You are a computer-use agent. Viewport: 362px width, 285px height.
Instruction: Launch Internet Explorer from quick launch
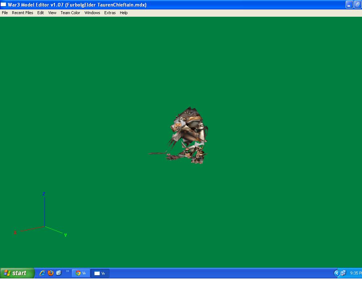point(42,273)
